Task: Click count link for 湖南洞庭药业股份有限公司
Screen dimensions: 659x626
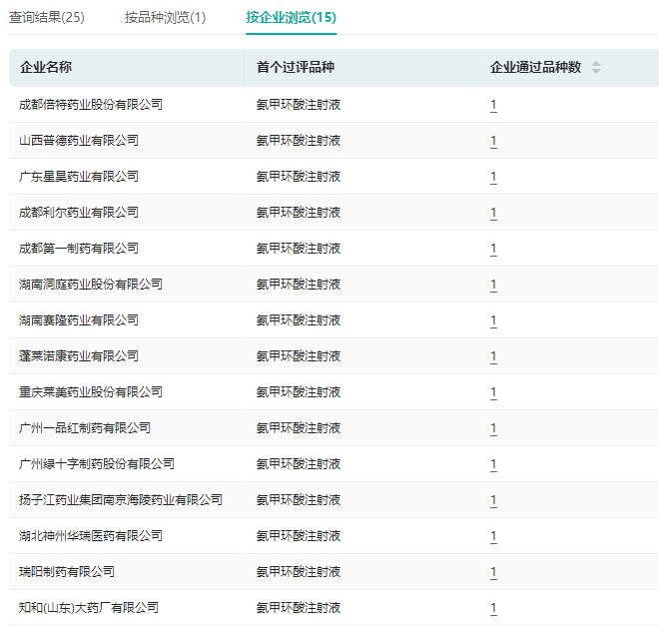Action: [493, 285]
